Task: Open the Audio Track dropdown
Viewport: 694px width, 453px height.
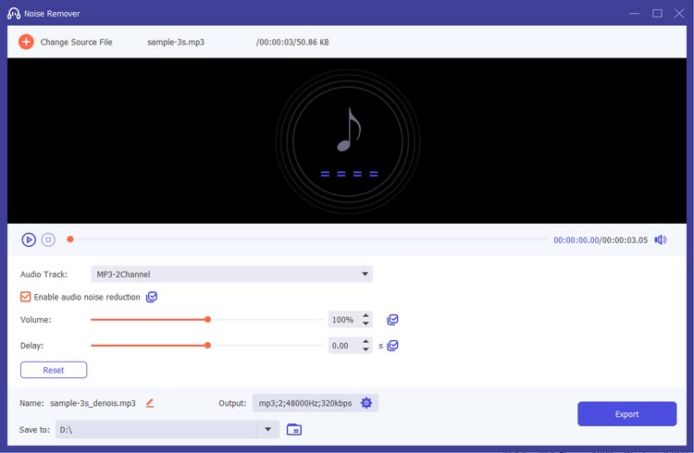Action: pos(231,275)
